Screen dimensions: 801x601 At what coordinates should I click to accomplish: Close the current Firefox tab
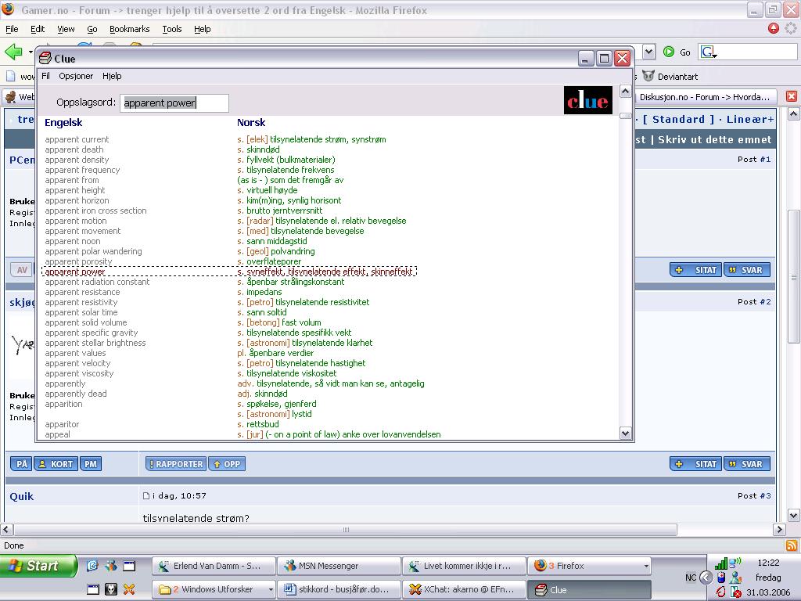(x=792, y=96)
